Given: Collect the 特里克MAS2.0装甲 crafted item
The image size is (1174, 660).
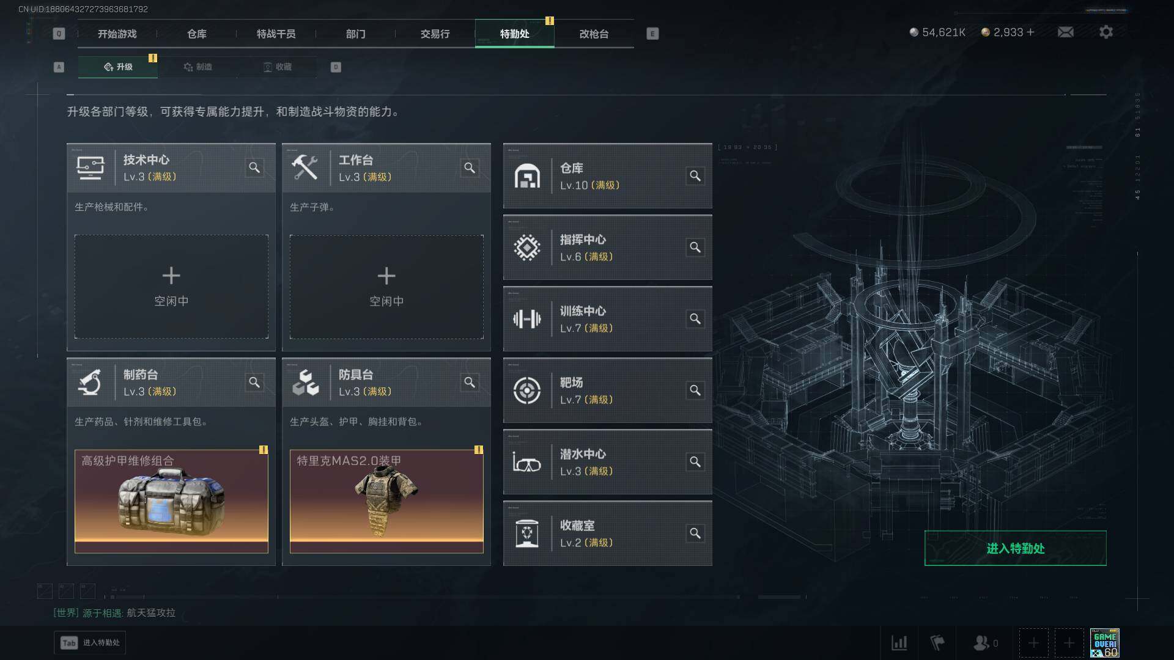Looking at the screenshot, I should tap(386, 502).
